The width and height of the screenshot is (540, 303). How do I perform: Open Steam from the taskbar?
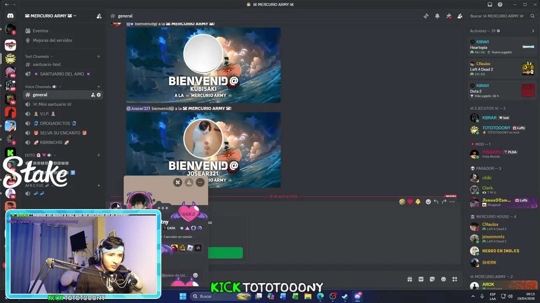click(x=345, y=296)
